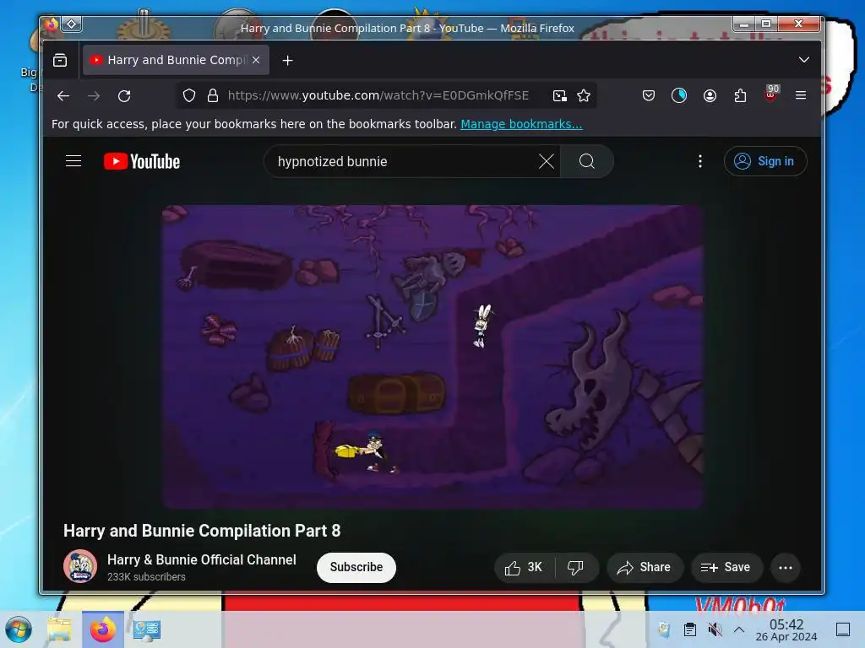This screenshot has height=648, width=865.
Task: Open YouTube settings three-dot menu
Action: point(700,161)
